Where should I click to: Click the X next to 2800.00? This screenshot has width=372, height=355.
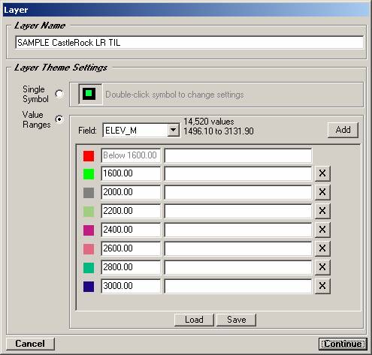pos(322,267)
